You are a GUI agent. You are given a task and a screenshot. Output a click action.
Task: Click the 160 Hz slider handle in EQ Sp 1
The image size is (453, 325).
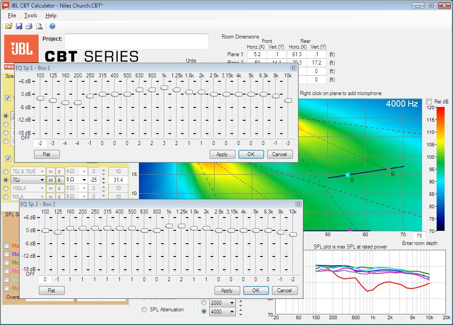65,103
